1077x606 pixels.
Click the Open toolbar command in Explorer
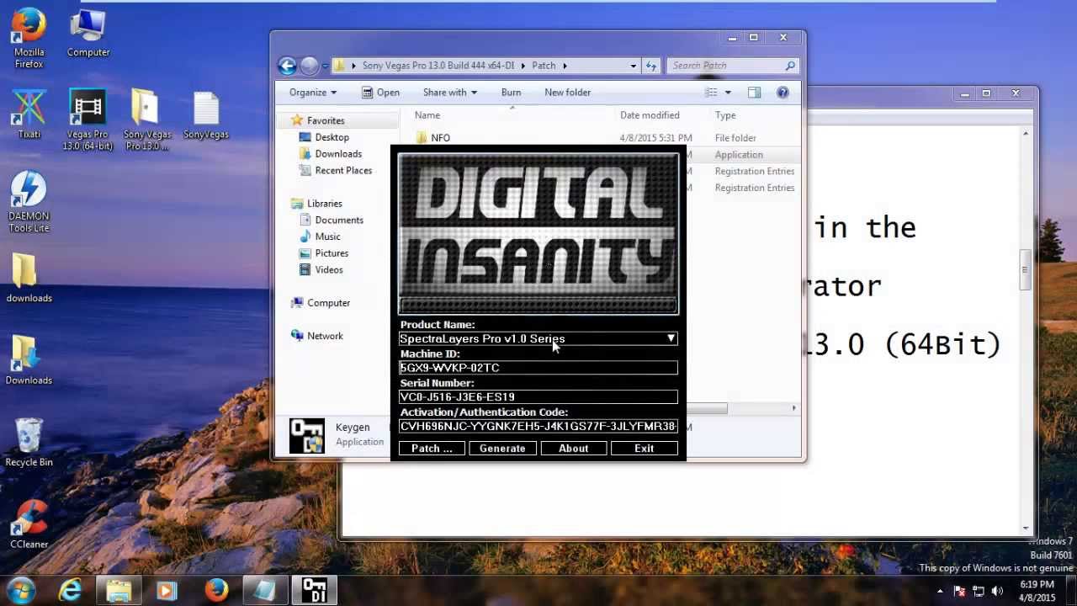[x=380, y=93]
